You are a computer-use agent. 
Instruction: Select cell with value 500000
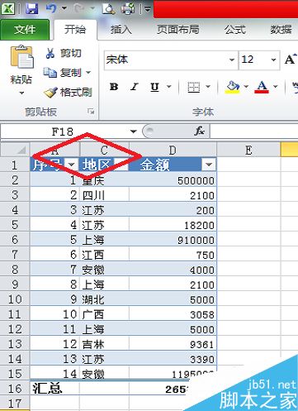point(173,180)
